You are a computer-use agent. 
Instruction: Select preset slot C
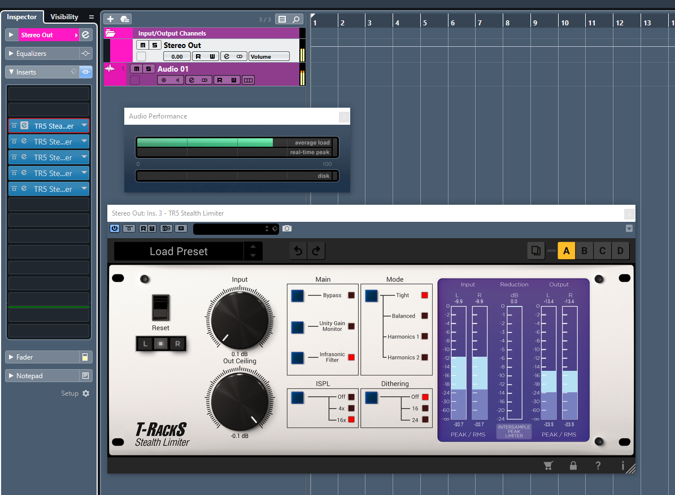[602, 251]
